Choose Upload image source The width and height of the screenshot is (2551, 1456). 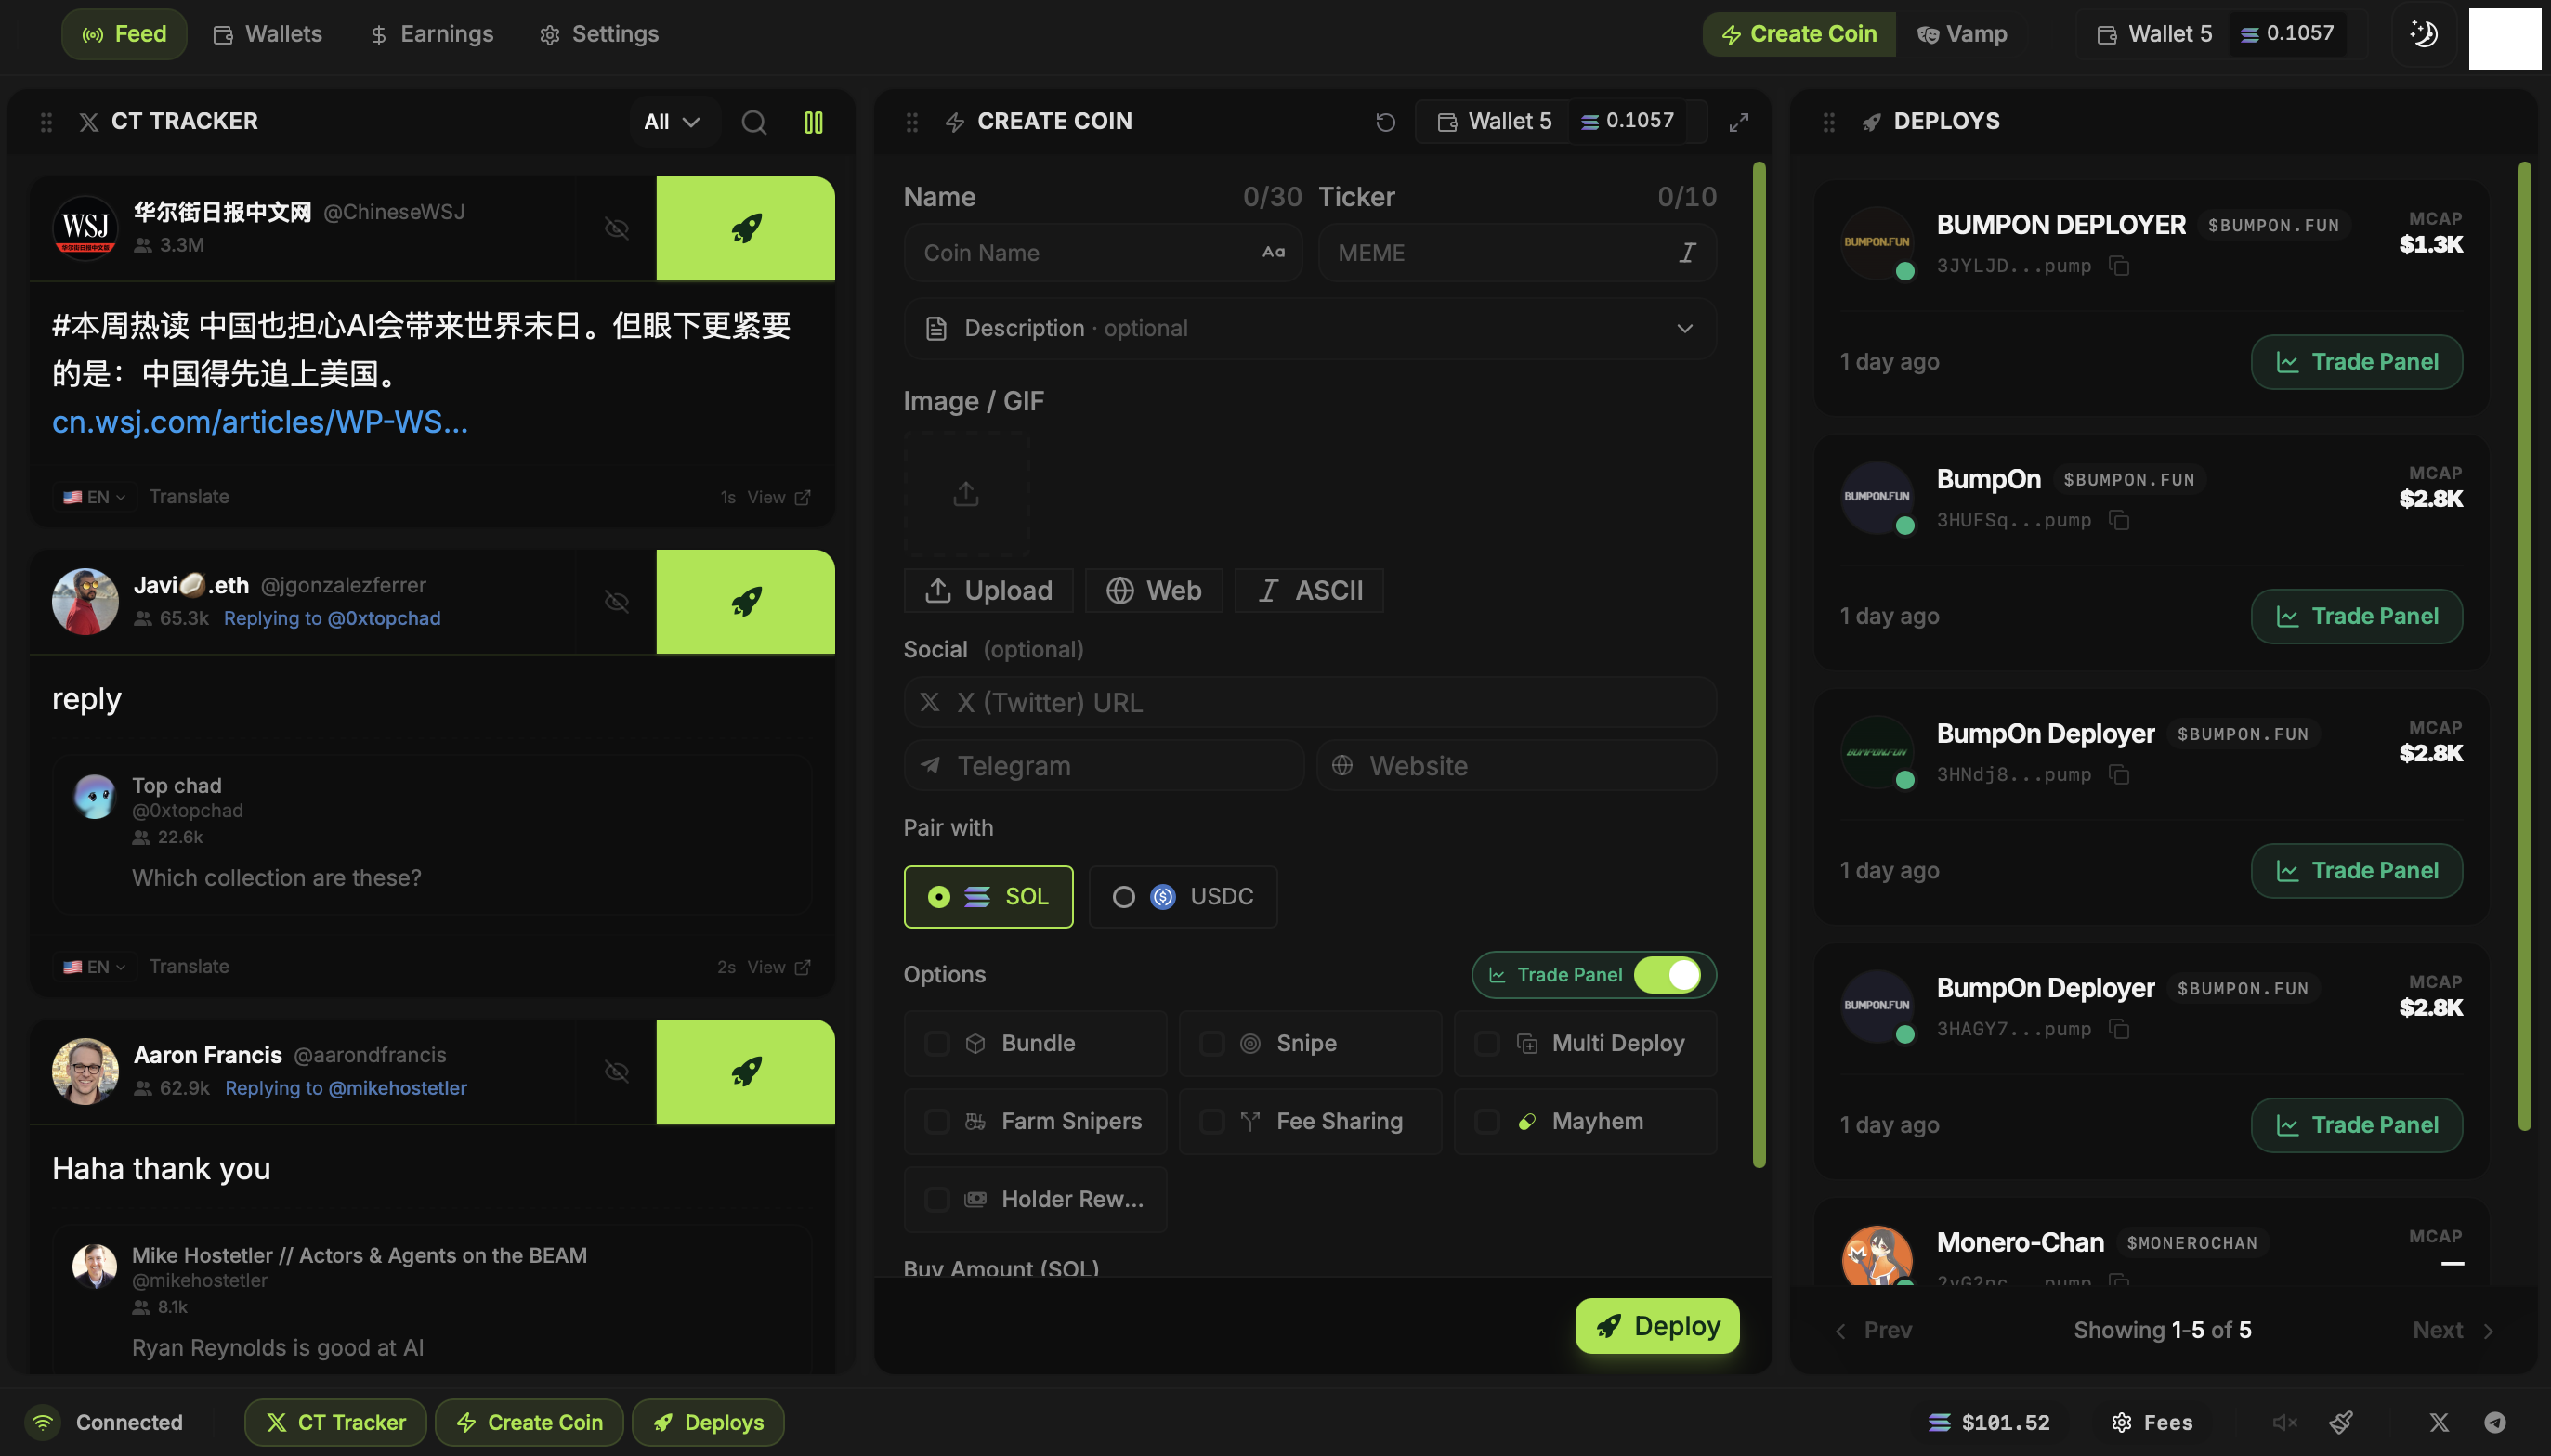(988, 590)
